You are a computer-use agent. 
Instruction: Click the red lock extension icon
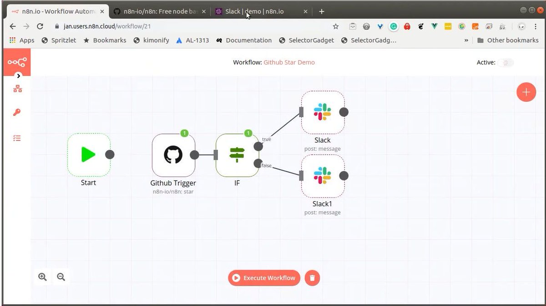[x=407, y=26]
